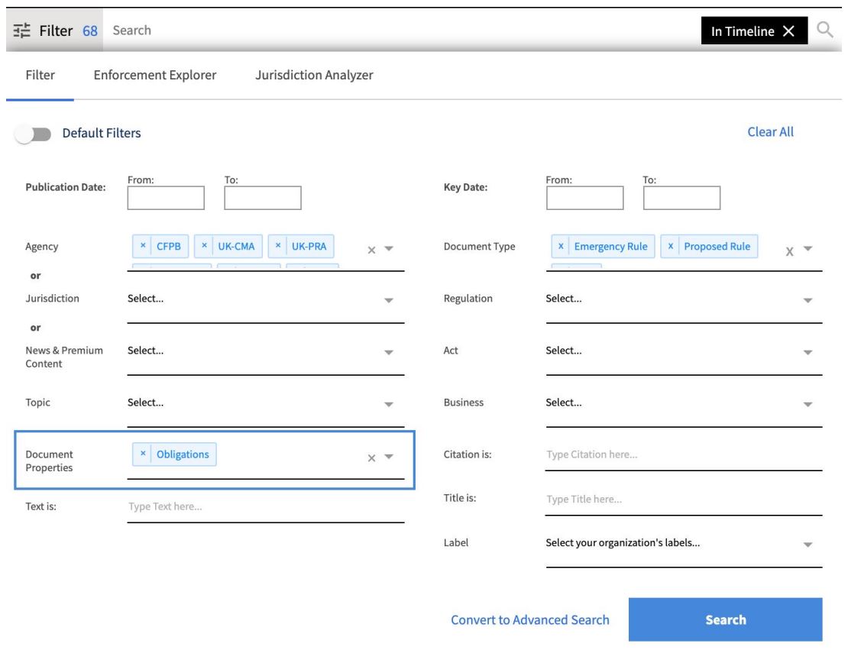Viewport: 848px width, 653px height.
Task: Close the In Timeline chip
Action: click(789, 31)
